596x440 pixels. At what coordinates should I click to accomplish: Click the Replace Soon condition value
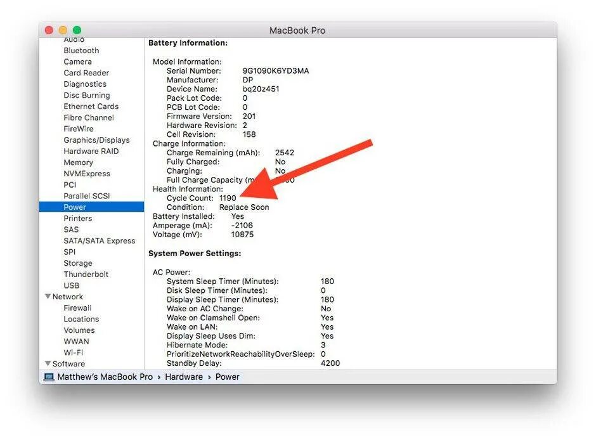pos(244,207)
